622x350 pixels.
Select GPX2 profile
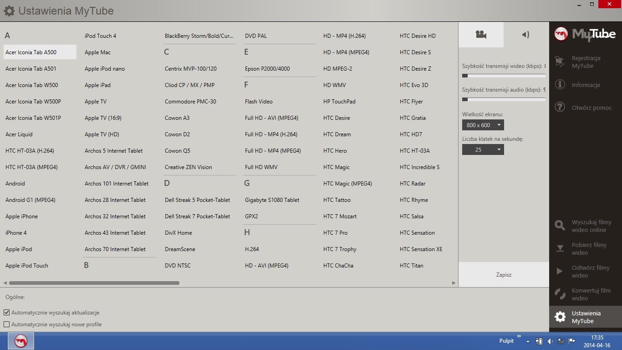pyautogui.click(x=251, y=216)
